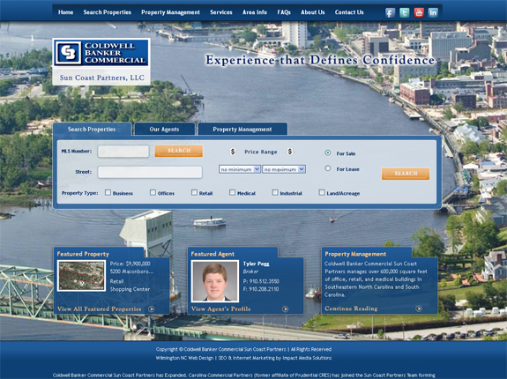
Task: Go to Home in the navigation
Action: [x=65, y=12]
